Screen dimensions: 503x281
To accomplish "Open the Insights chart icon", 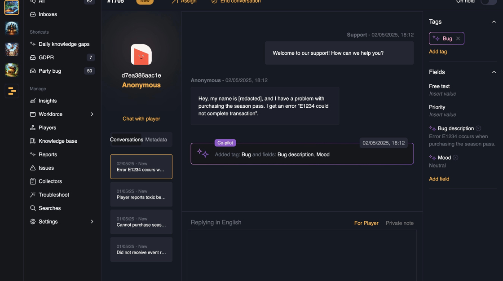I will click(x=33, y=101).
